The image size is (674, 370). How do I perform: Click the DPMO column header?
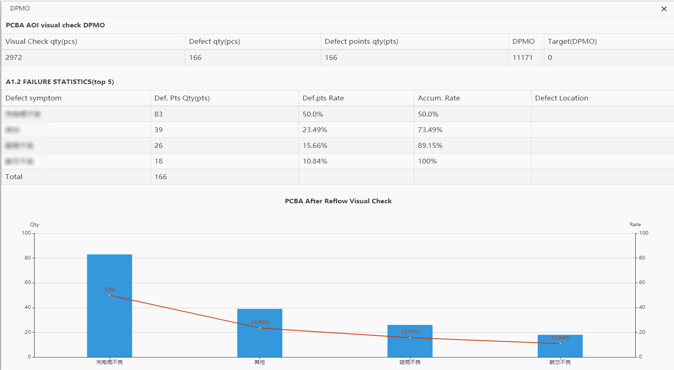pos(523,41)
